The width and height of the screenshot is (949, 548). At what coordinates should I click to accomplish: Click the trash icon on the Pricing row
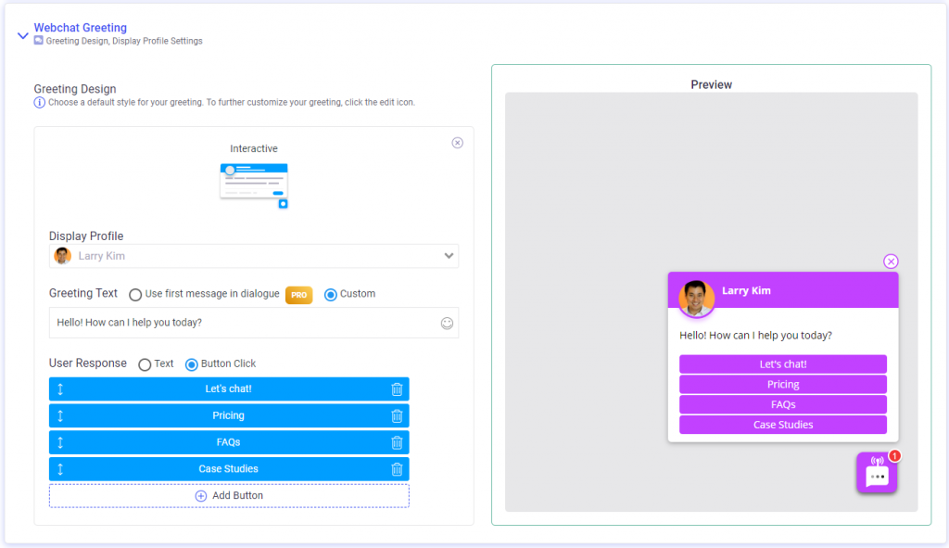click(x=397, y=416)
